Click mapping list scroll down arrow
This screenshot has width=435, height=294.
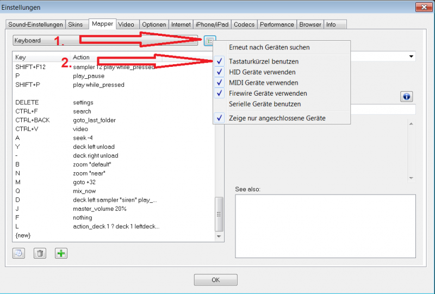(219, 236)
